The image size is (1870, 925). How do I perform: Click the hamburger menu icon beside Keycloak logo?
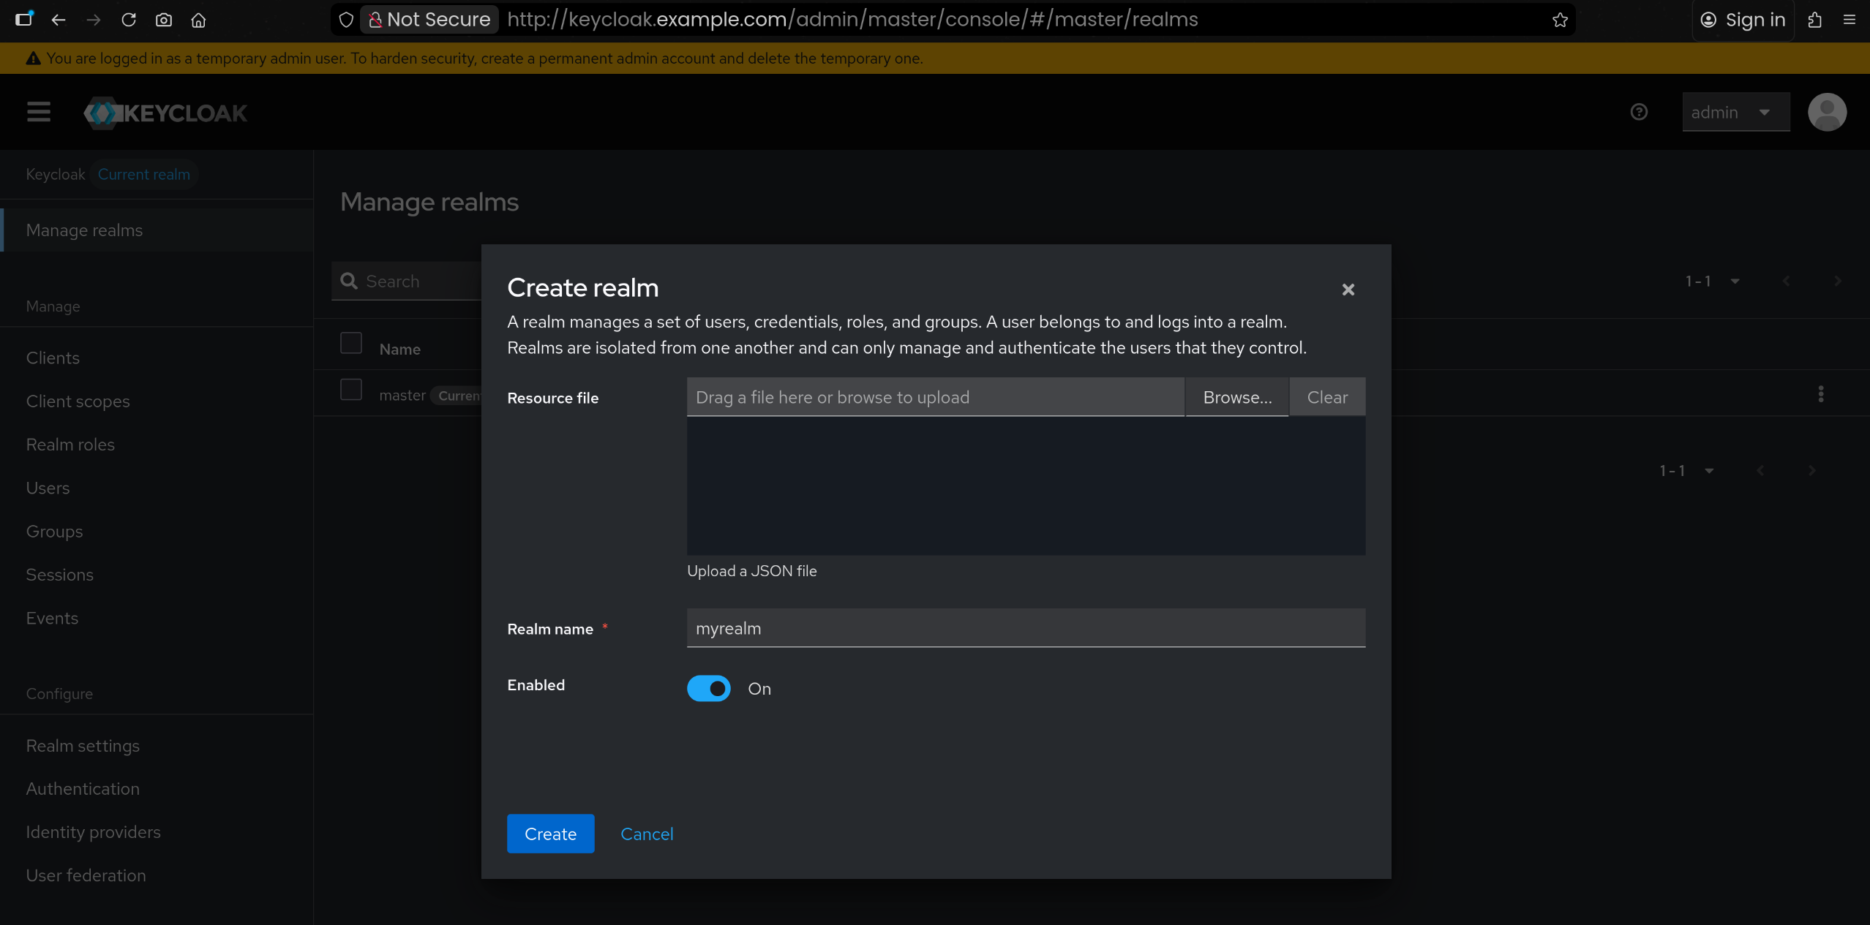39,113
